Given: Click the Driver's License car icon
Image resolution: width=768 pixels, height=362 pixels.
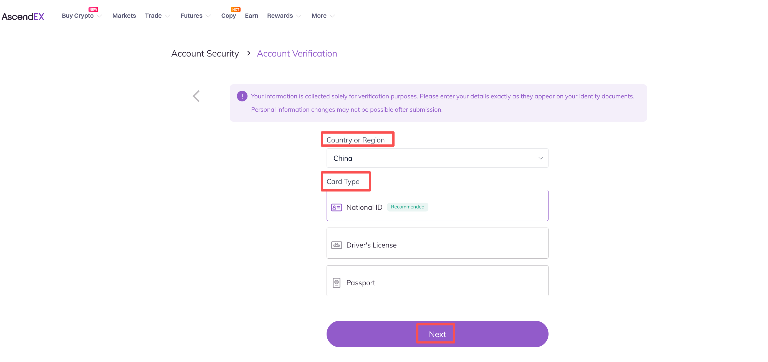Looking at the screenshot, I should (336, 245).
